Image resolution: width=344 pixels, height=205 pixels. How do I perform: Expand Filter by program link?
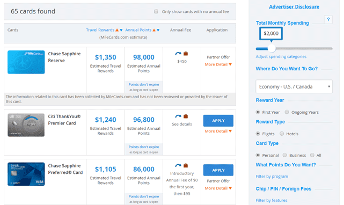click(272, 177)
